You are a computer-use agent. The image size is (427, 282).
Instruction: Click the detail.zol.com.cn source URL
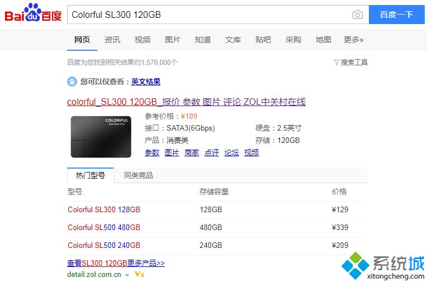click(94, 274)
